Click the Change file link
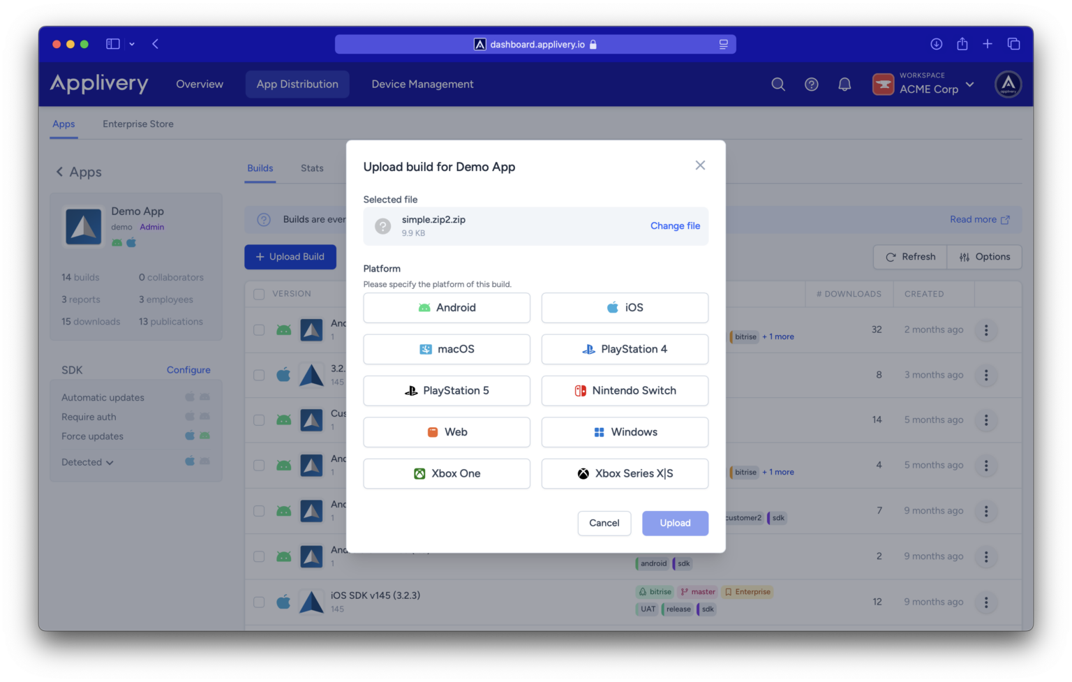The width and height of the screenshot is (1072, 682). (x=675, y=226)
